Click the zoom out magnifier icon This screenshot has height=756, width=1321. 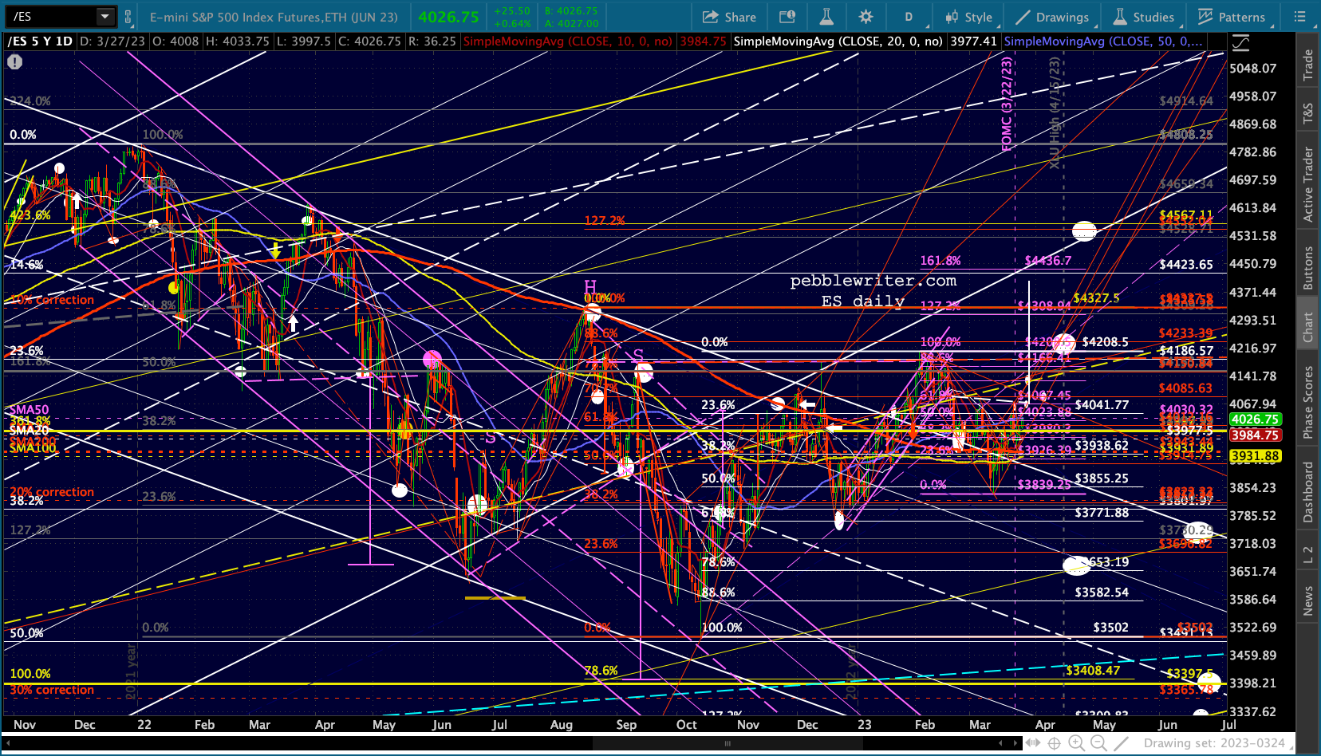(1098, 743)
